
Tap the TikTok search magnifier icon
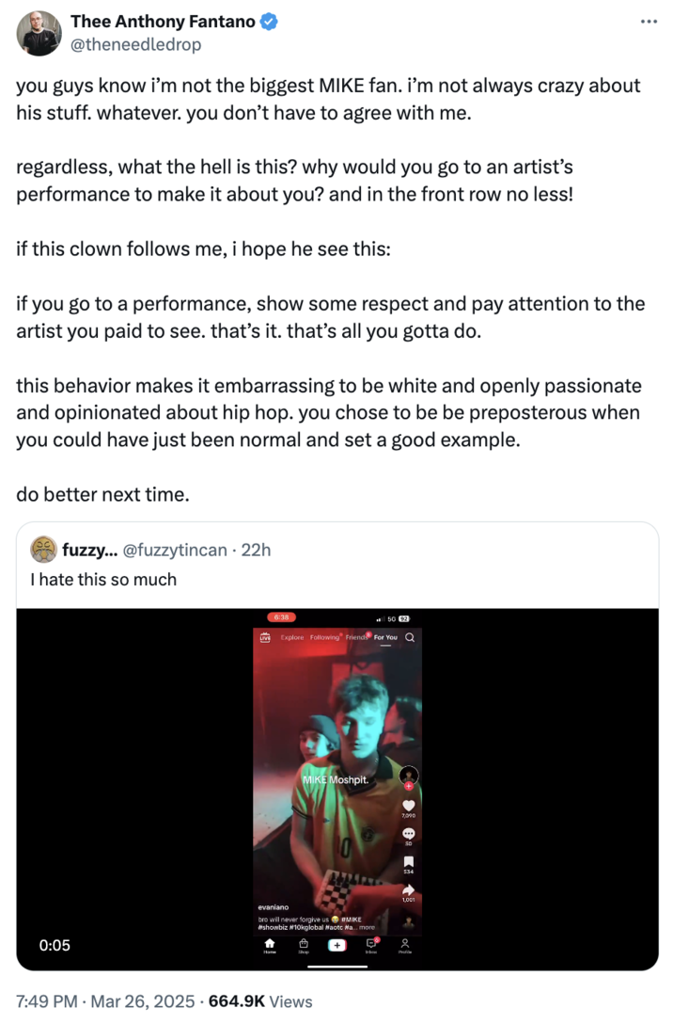pyautogui.click(x=410, y=637)
